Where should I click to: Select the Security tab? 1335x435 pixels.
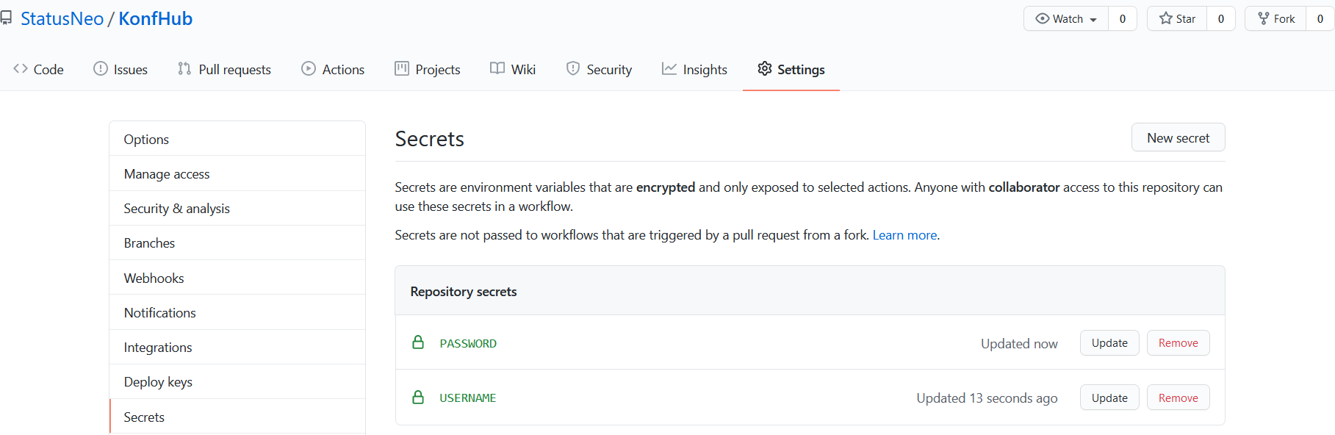tap(600, 69)
